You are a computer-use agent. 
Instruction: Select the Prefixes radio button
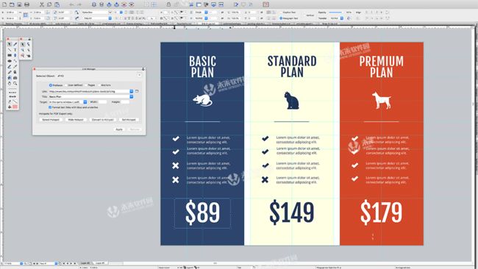point(51,85)
